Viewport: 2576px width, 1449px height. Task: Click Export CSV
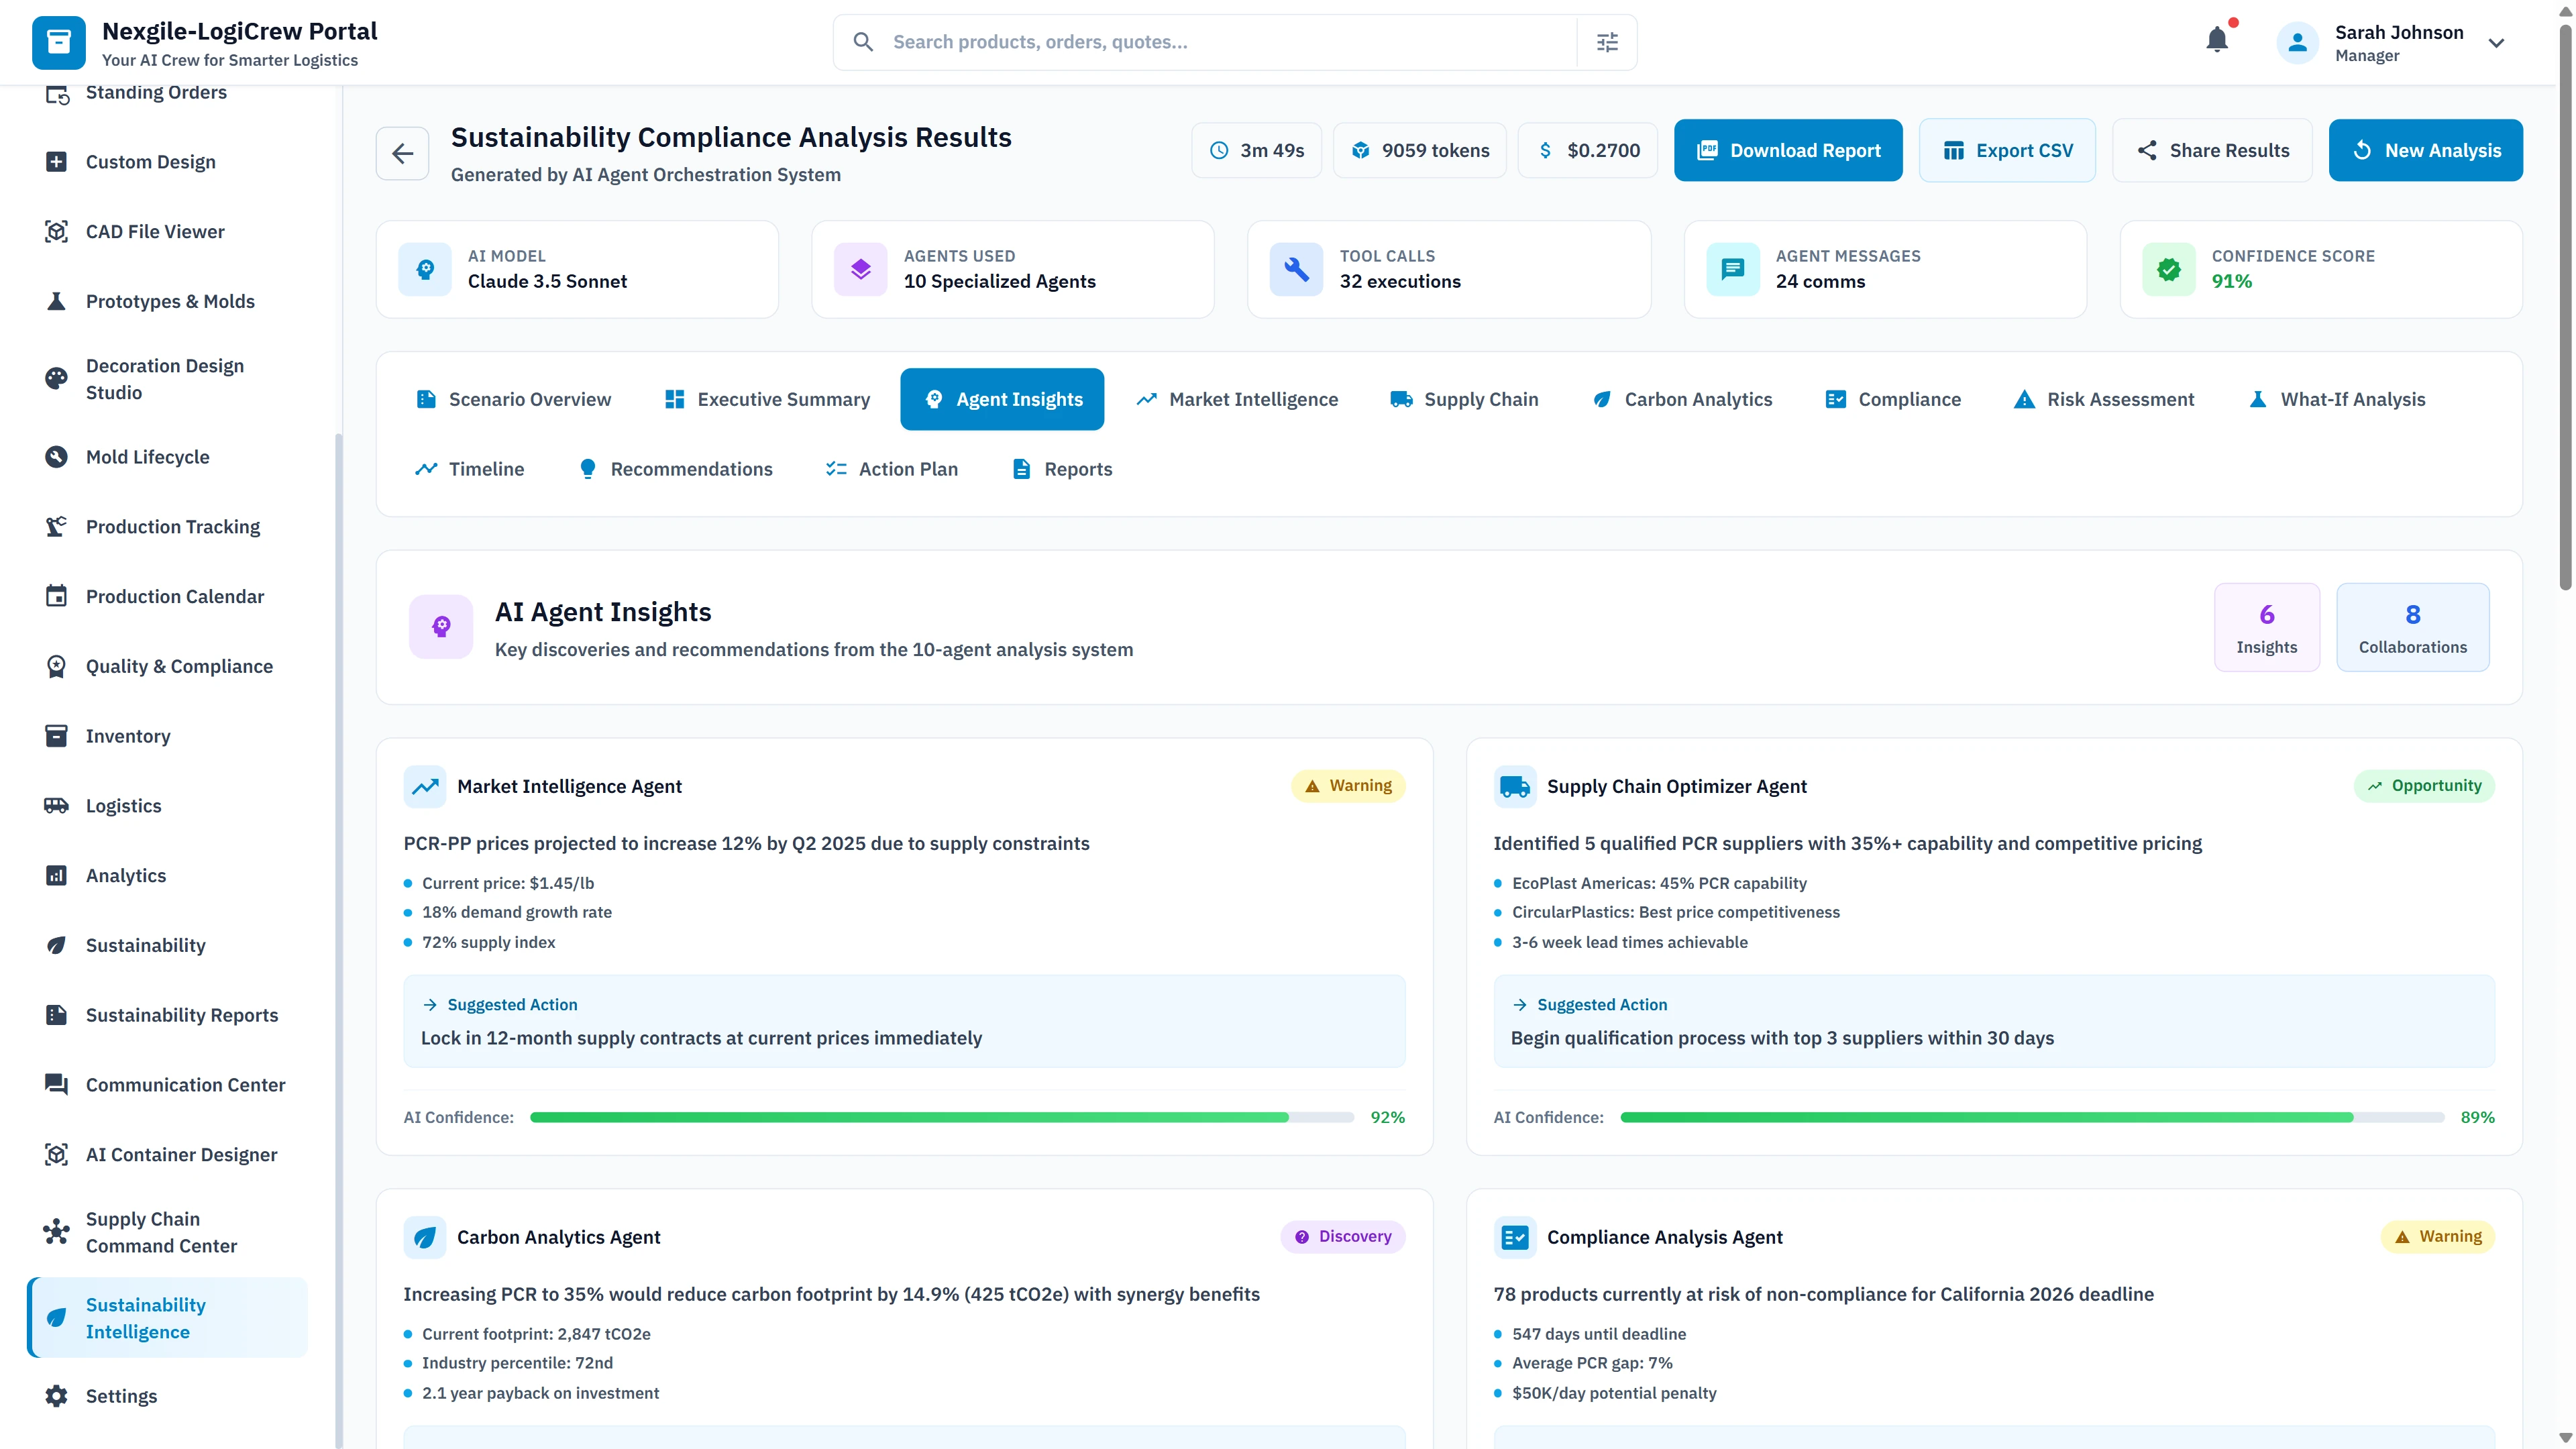pyautogui.click(x=2007, y=150)
